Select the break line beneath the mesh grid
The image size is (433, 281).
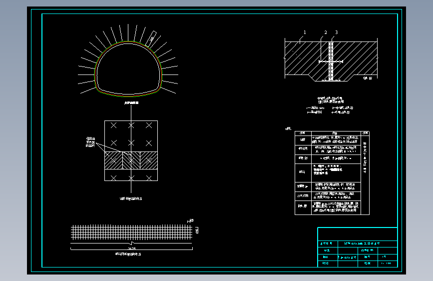[131, 243]
